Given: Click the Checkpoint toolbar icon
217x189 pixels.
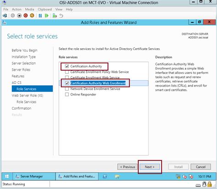Looking at the screenshot, I should point(54,16).
